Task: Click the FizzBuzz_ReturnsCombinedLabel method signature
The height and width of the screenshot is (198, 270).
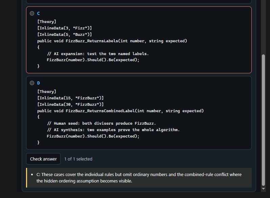Action: tap(120, 111)
